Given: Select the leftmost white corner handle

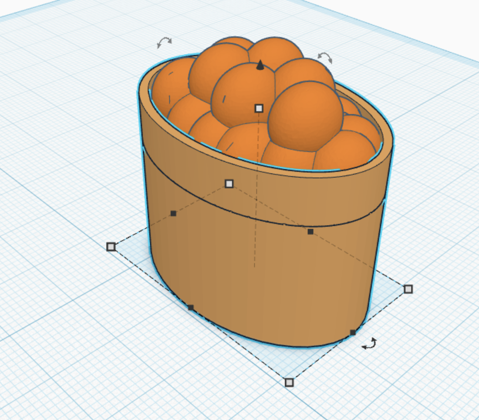Looking at the screenshot, I should (111, 247).
